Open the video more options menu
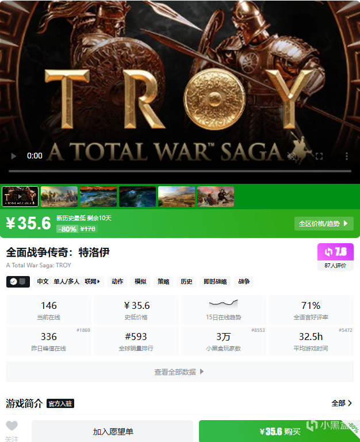 click(x=347, y=156)
